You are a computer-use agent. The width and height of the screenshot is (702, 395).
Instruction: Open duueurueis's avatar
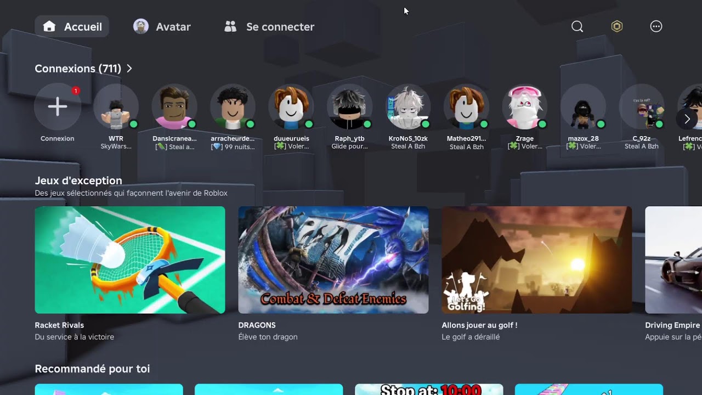click(291, 106)
